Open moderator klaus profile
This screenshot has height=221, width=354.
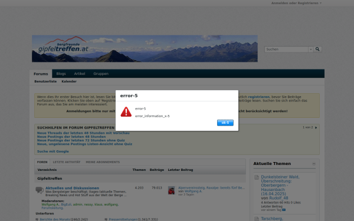click(x=99, y=204)
